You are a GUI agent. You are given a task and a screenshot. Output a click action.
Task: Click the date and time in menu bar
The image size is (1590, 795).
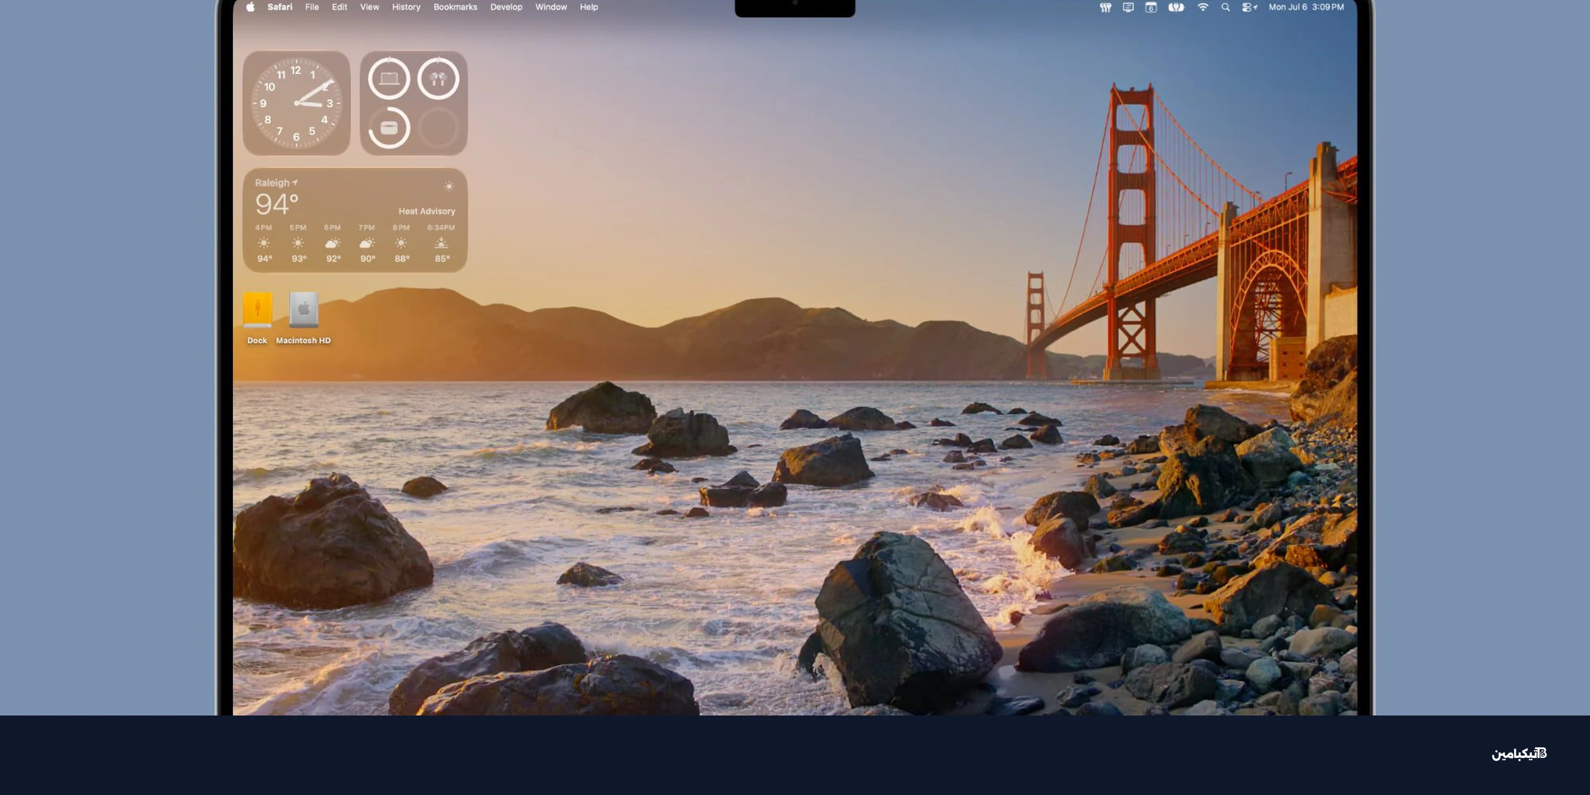click(1306, 7)
